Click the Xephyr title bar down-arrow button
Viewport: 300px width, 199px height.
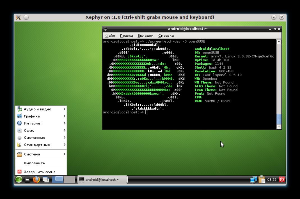(x=274, y=17)
